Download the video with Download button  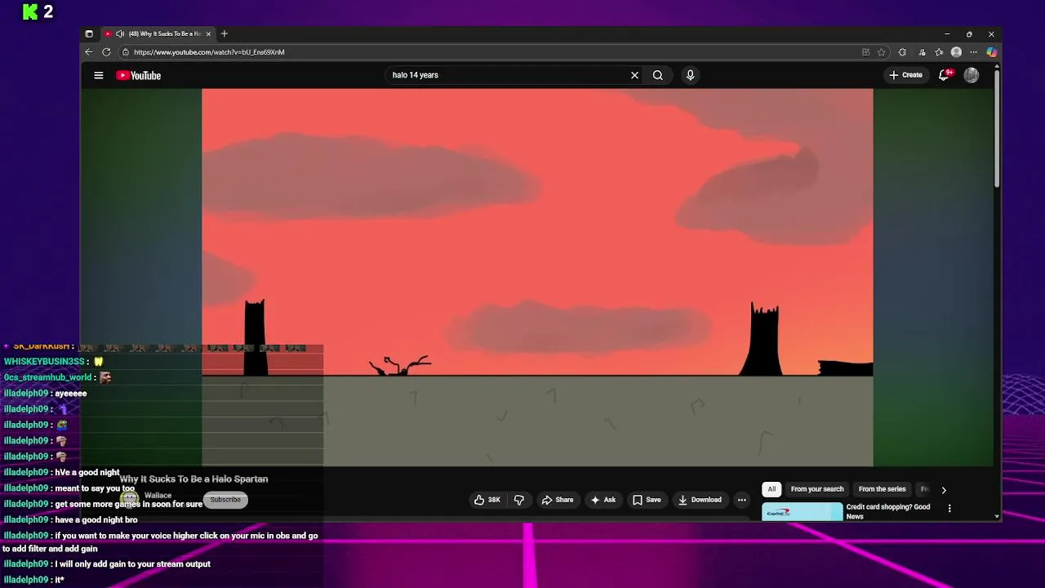point(700,500)
